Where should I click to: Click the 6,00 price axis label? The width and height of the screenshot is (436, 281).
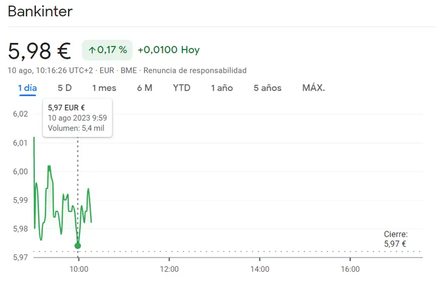coord(21,172)
